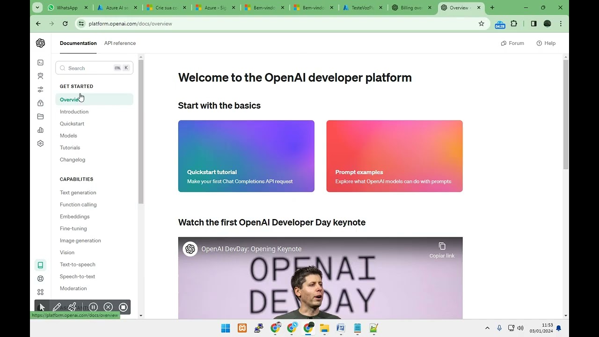Switch to the Crie sua conta tab
Image resolution: width=599 pixels, height=337 pixels.
coord(165,7)
